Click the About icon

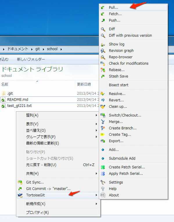point(103,195)
